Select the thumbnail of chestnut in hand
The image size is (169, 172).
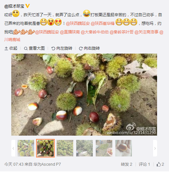(x=124, y=148)
